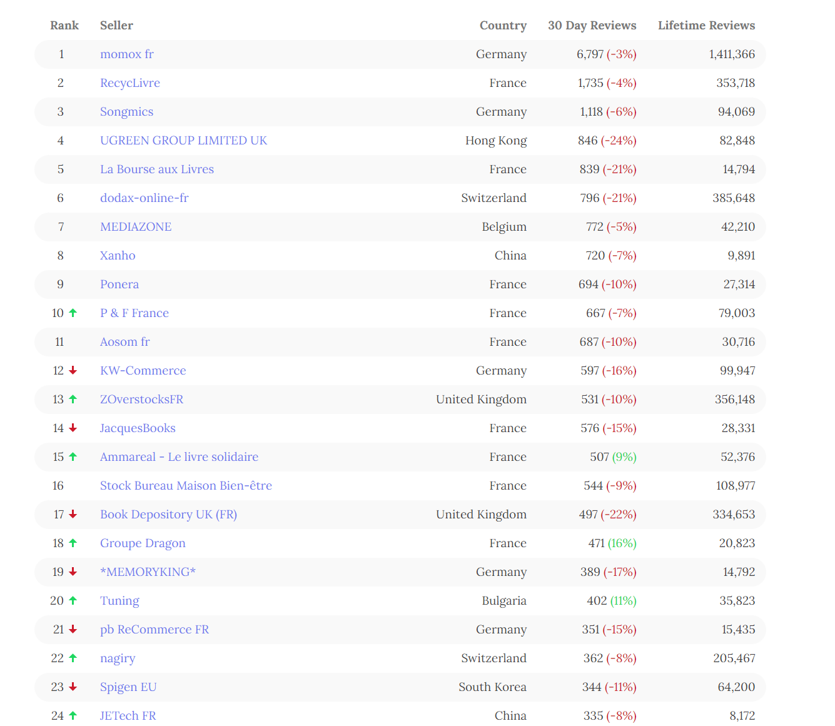The height and width of the screenshot is (726, 835).
Task: Click the green up arrow at rank 10
Action: (73, 313)
